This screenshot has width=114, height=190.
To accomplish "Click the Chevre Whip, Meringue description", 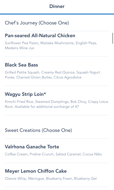I will [x=51, y=178].
